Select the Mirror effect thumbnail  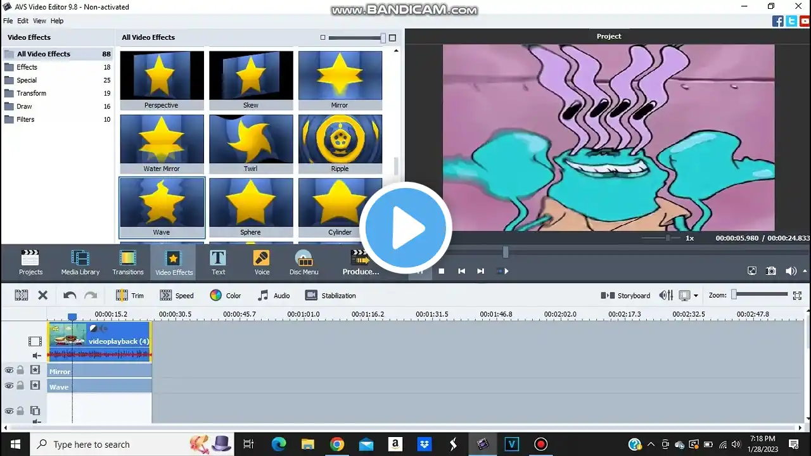[x=340, y=80]
